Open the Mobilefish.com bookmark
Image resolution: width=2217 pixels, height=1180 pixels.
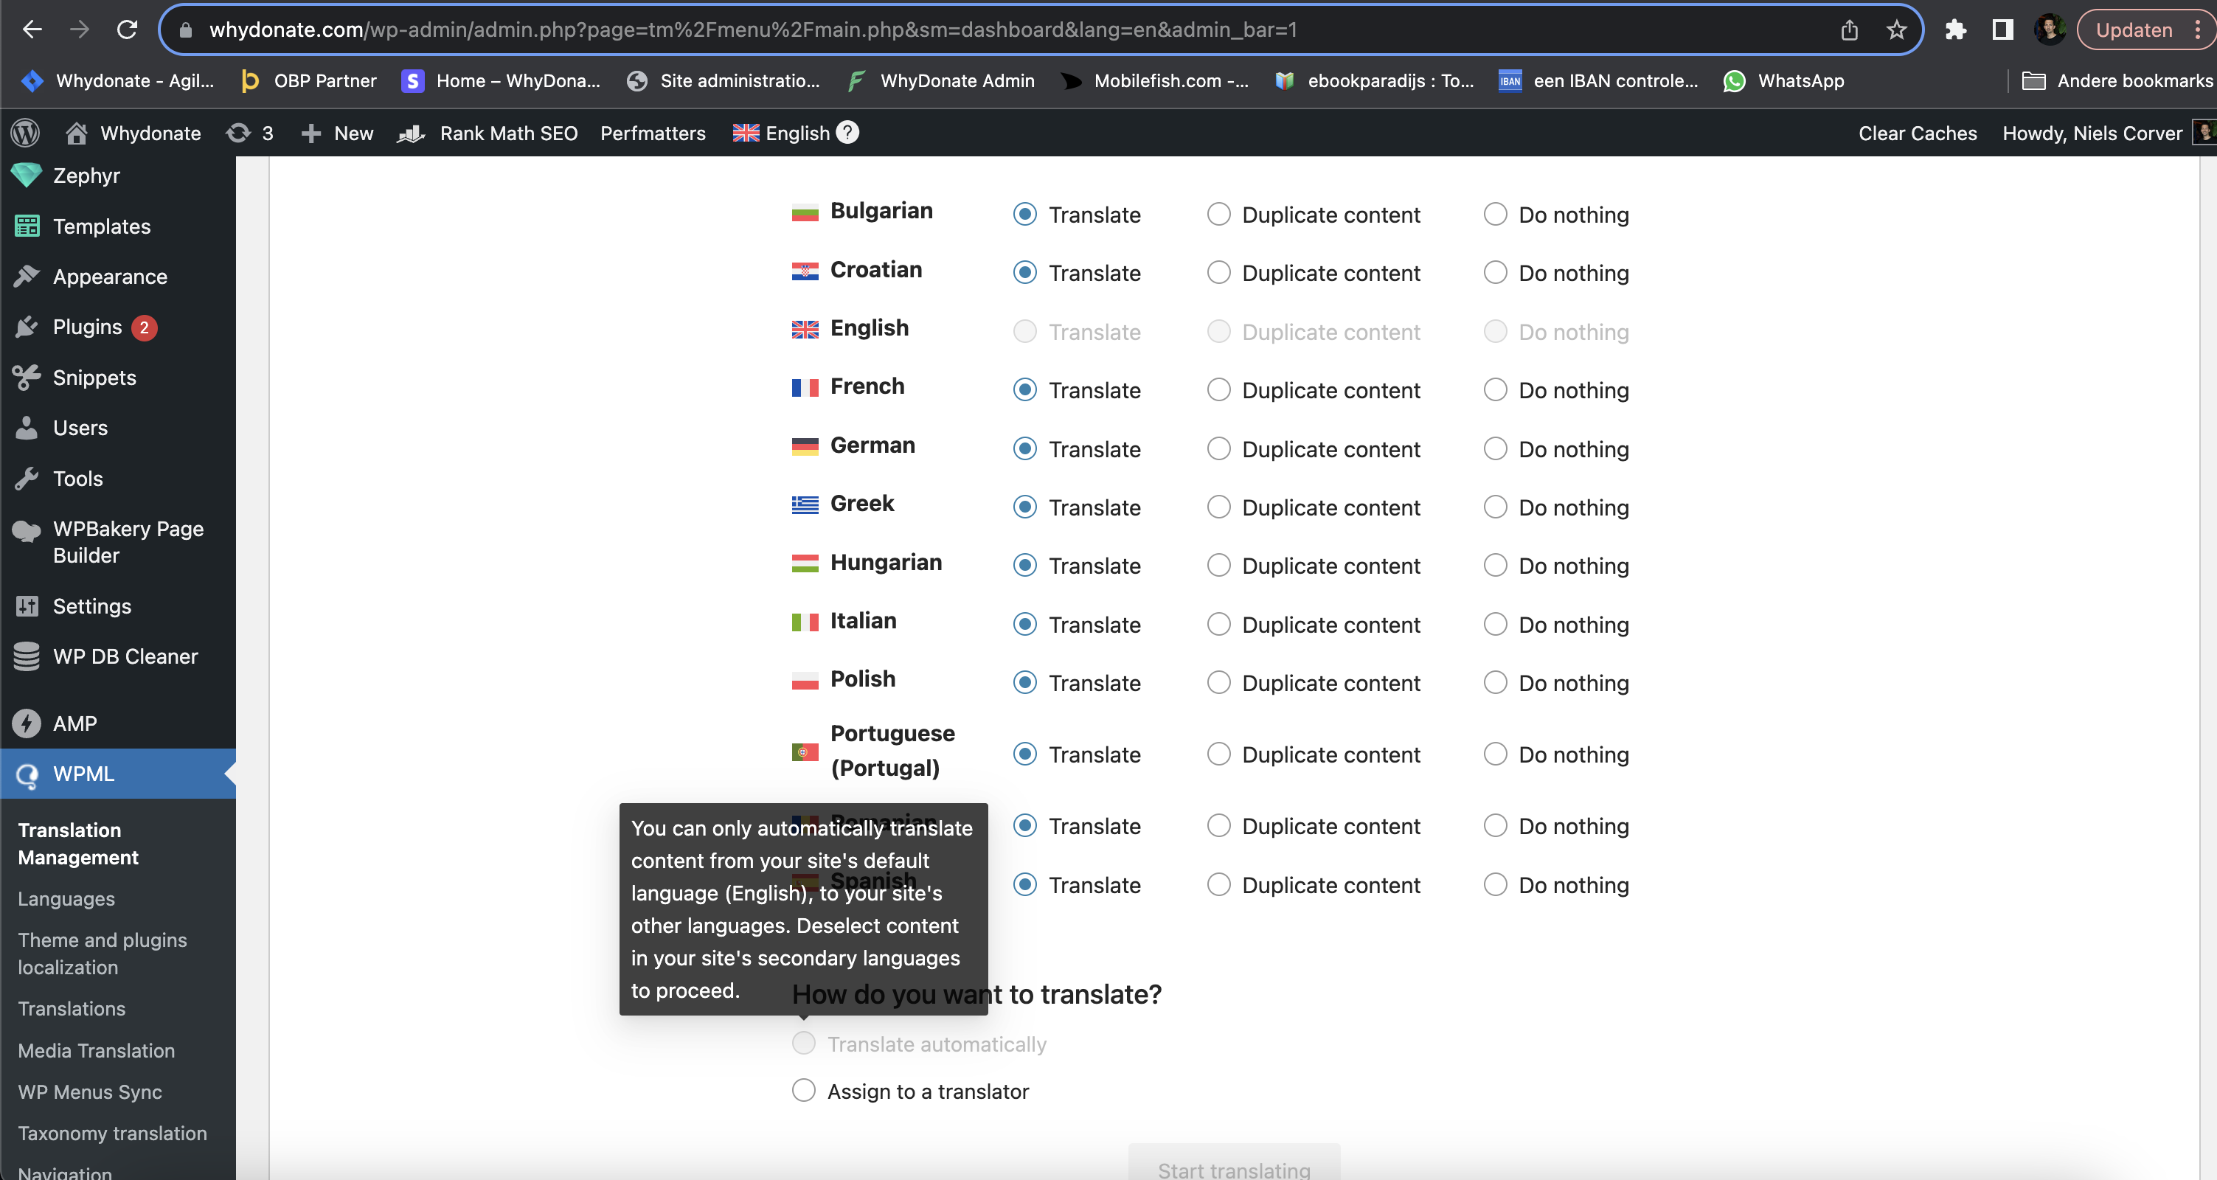click(x=1155, y=81)
